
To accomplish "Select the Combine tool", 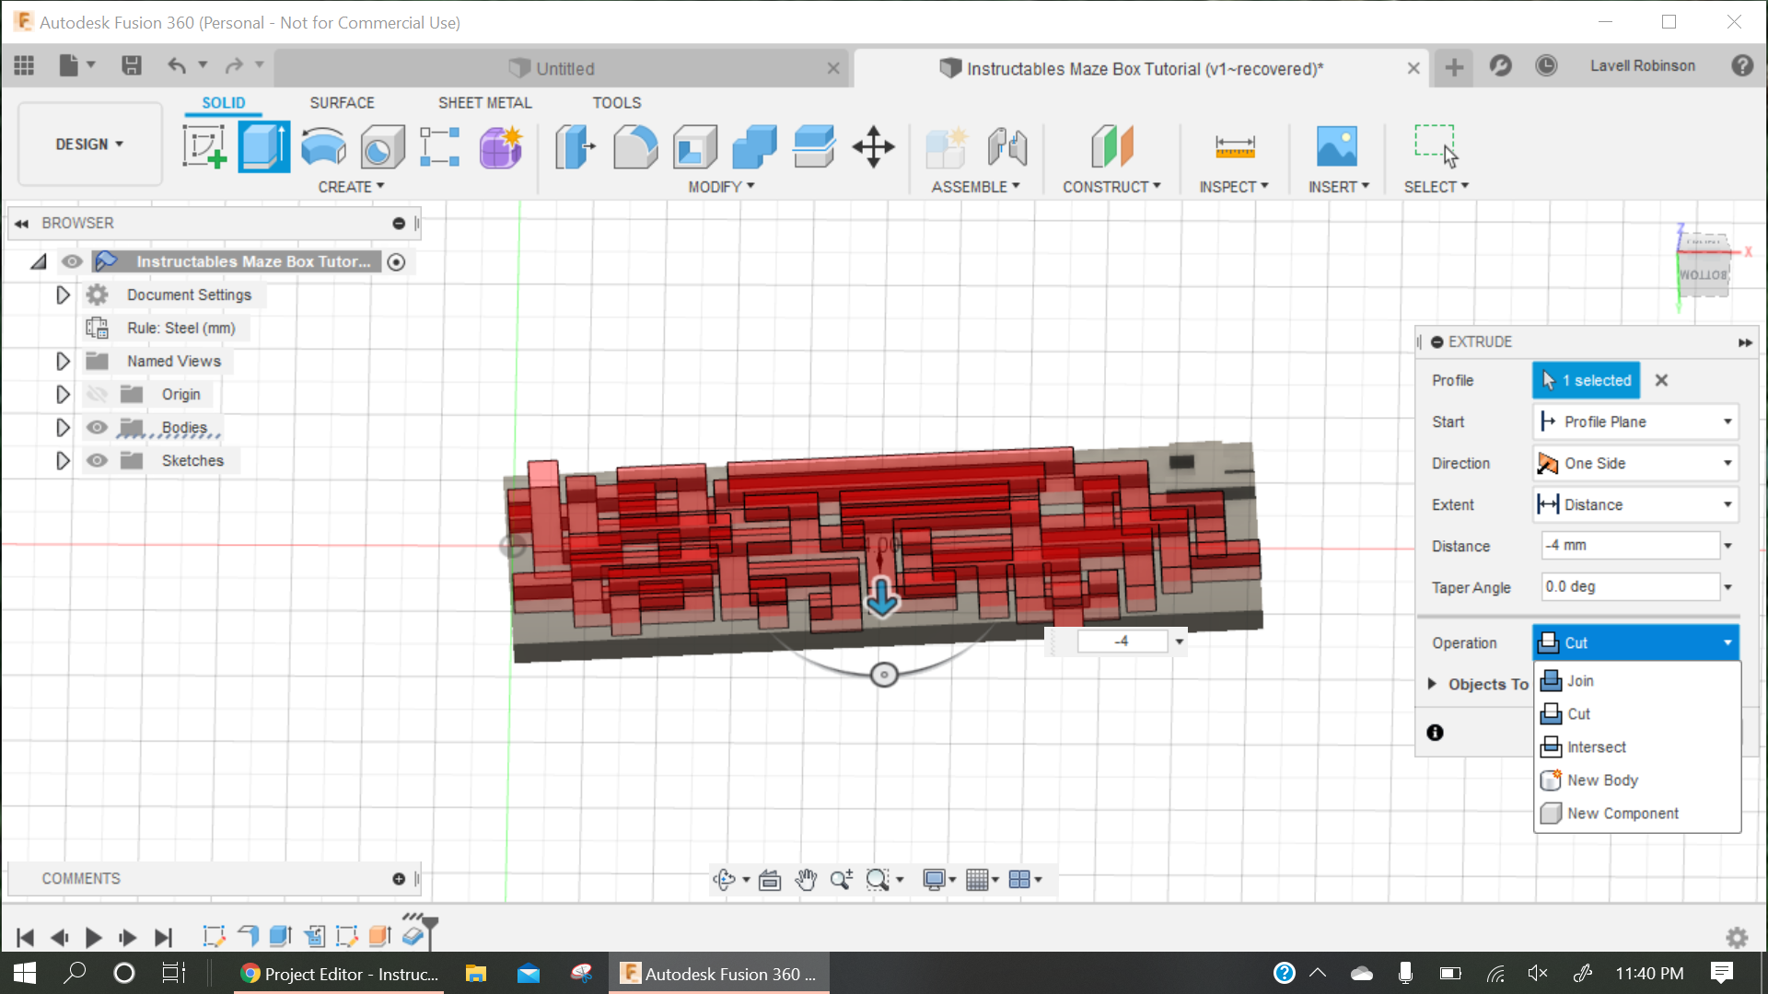I will [x=755, y=147].
